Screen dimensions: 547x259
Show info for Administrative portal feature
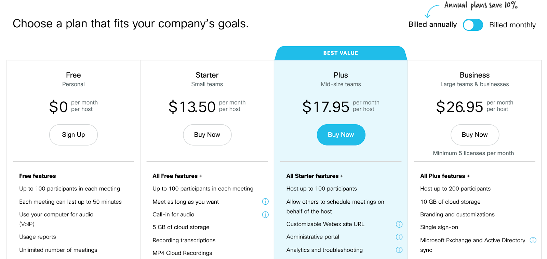click(399, 237)
